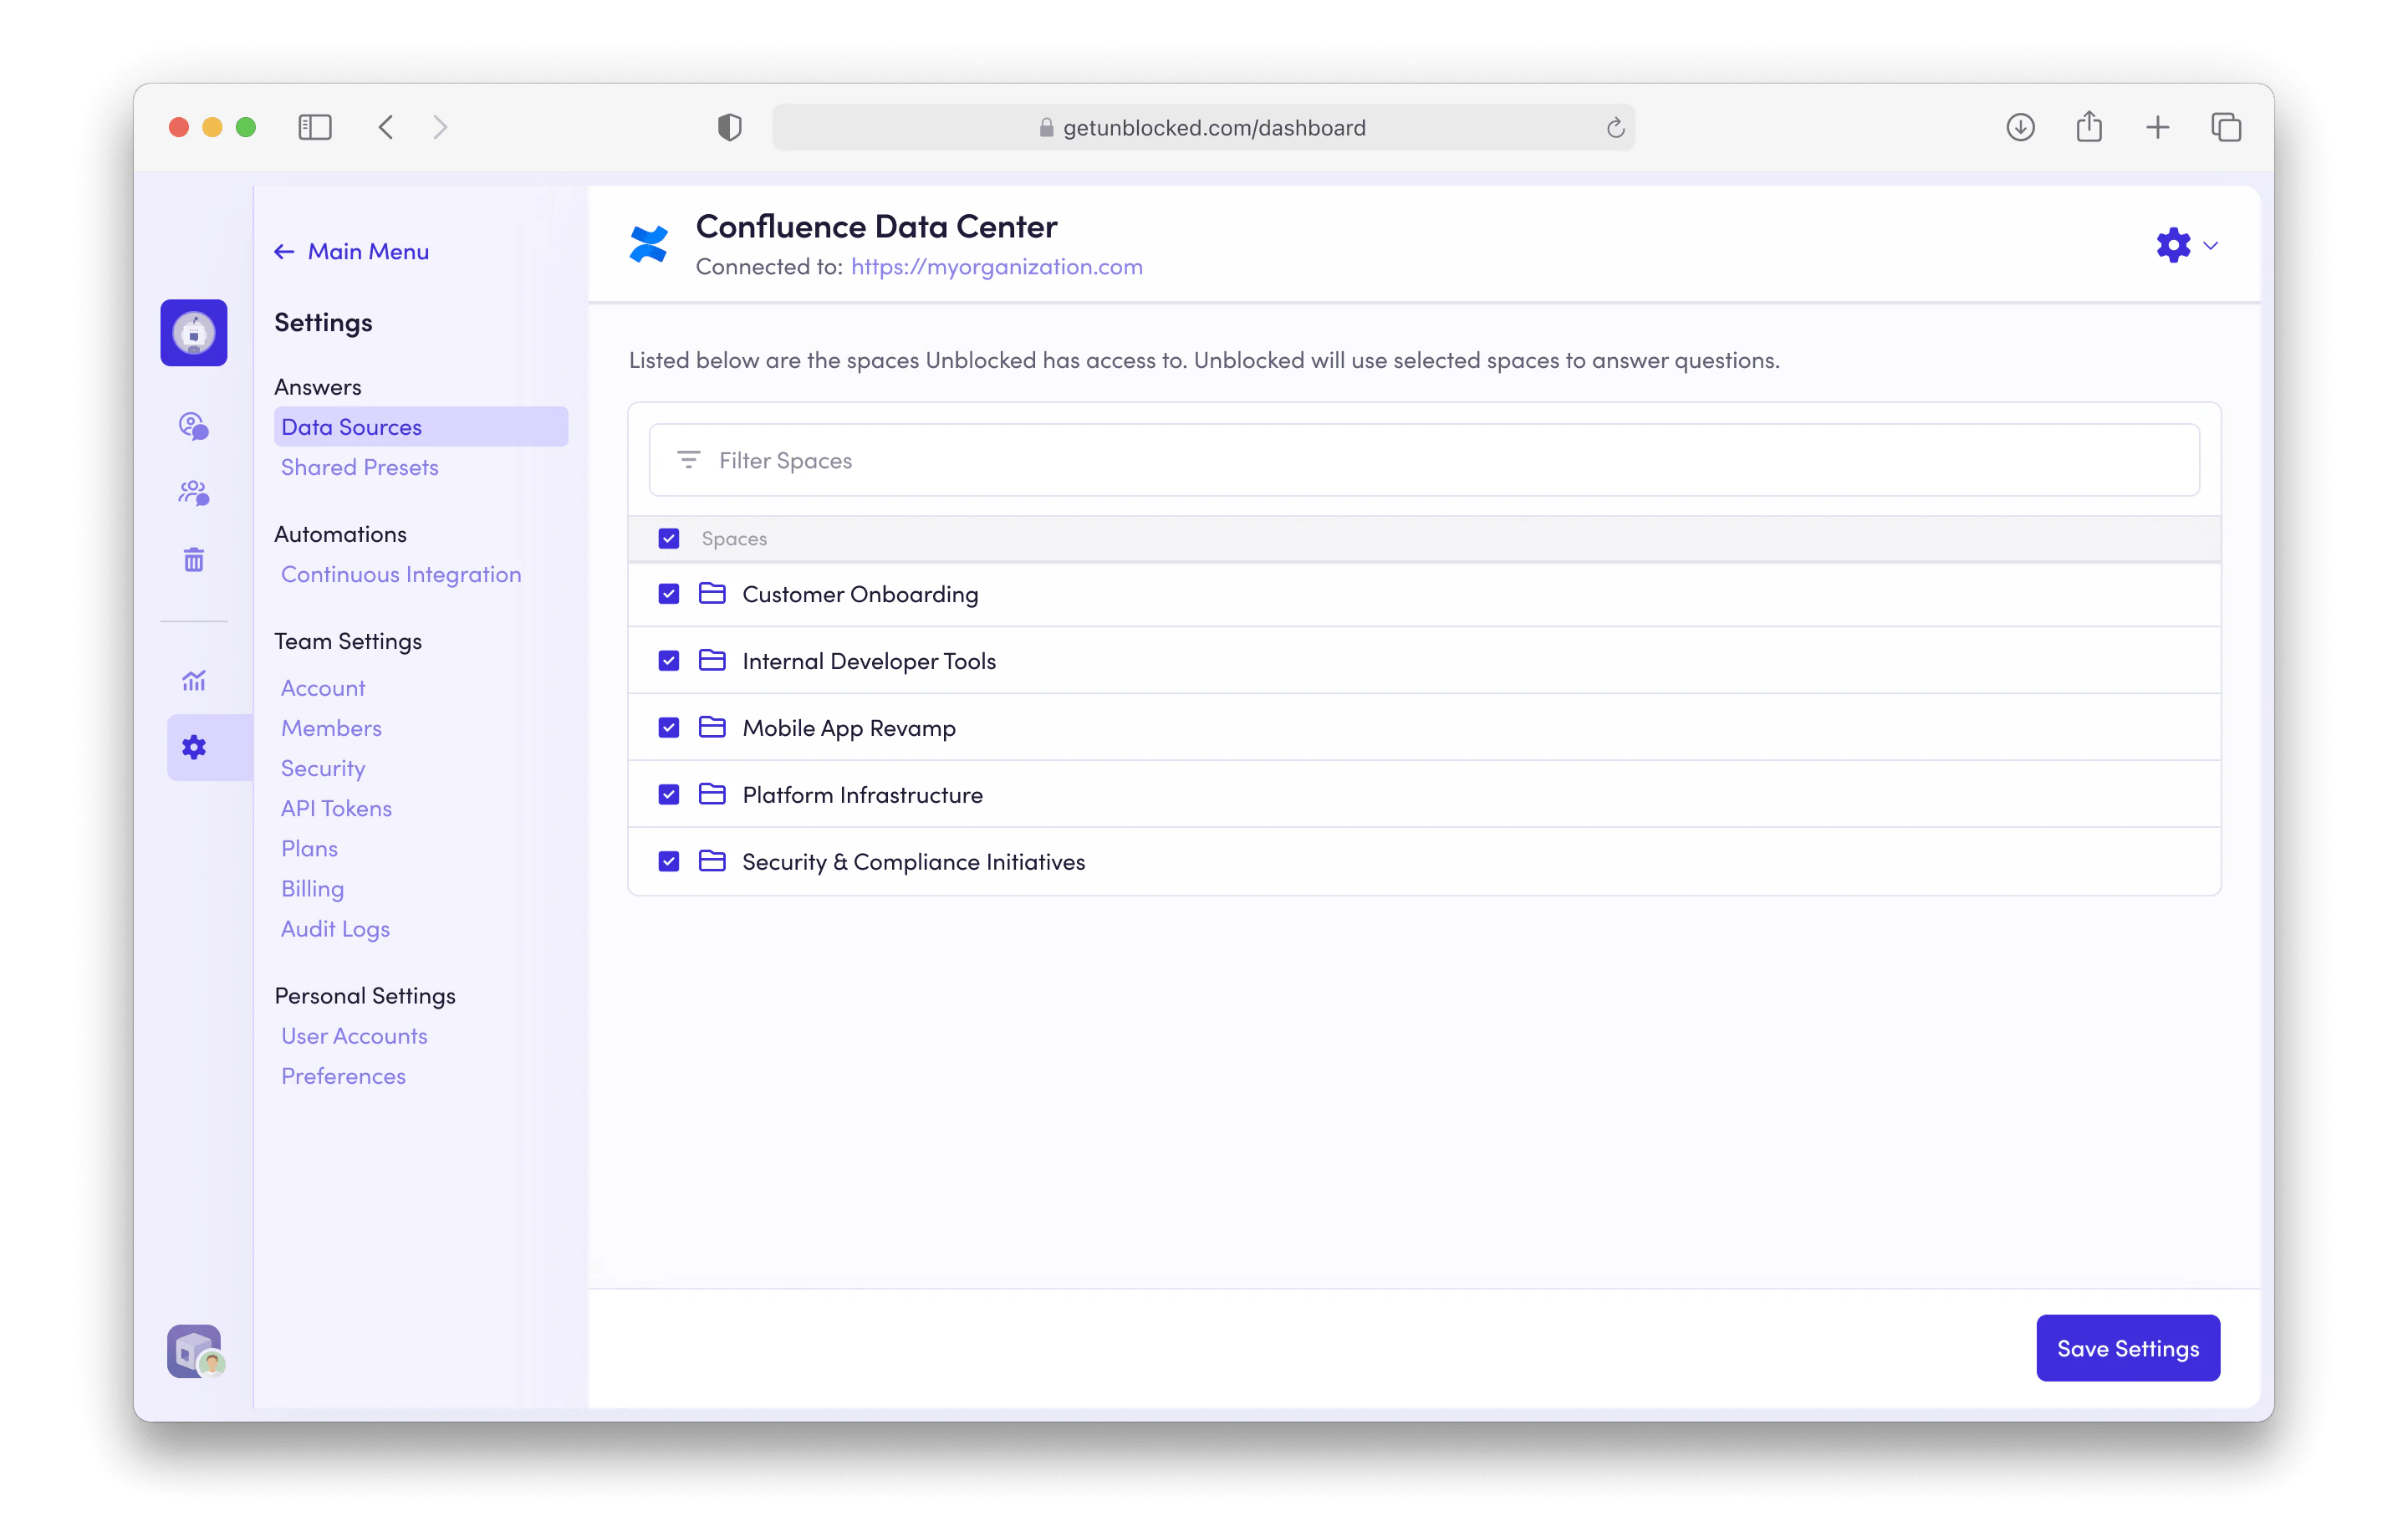Open Shared Presets settings
The image size is (2408, 1522).
point(360,467)
